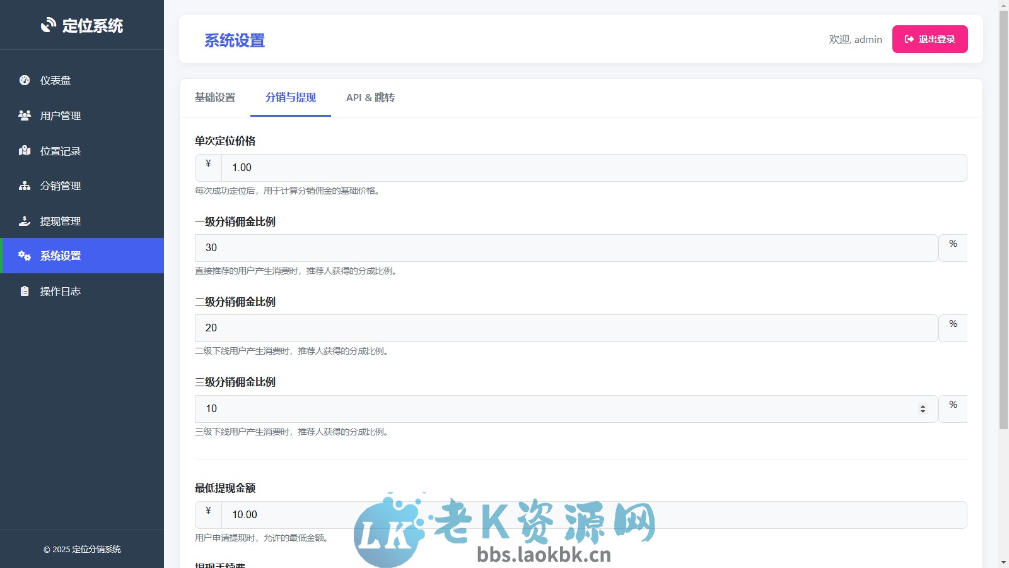This screenshot has height=568, width=1009.
Task: Select the 仪表盘 dashboard gauge icon
Action: pos(24,80)
